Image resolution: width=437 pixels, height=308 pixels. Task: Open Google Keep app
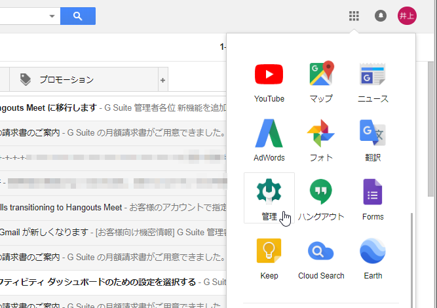click(x=269, y=259)
